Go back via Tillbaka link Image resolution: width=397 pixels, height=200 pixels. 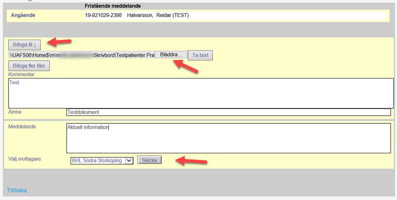(17, 190)
